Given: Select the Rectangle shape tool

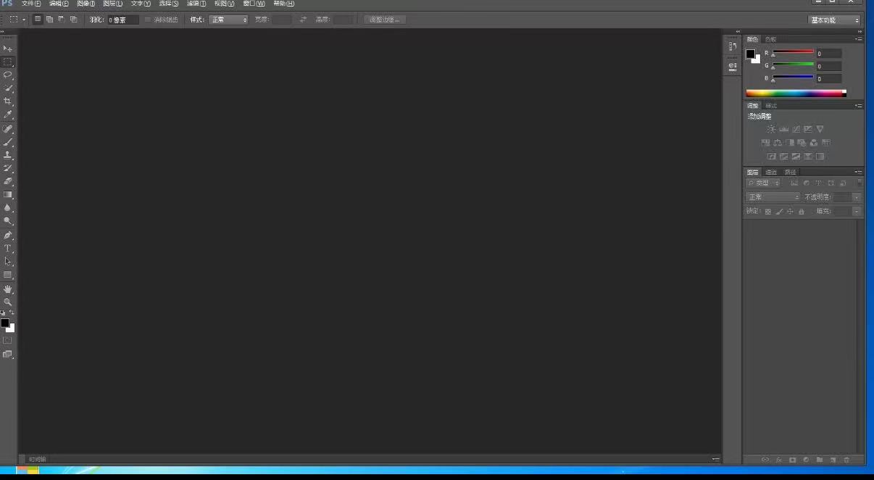Looking at the screenshot, I should tap(8, 275).
